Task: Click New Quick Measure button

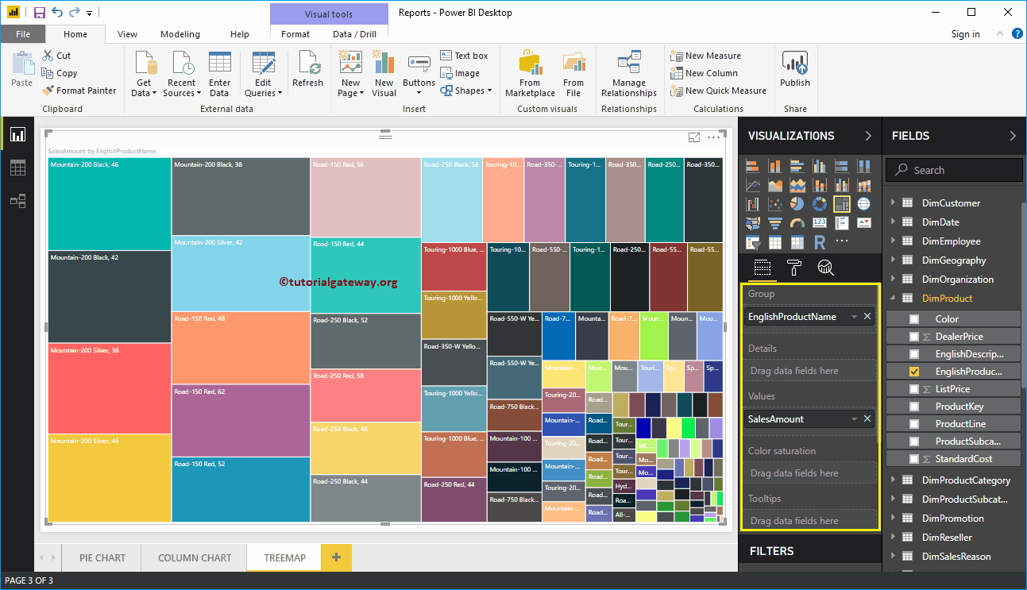Action: tap(719, 91)
